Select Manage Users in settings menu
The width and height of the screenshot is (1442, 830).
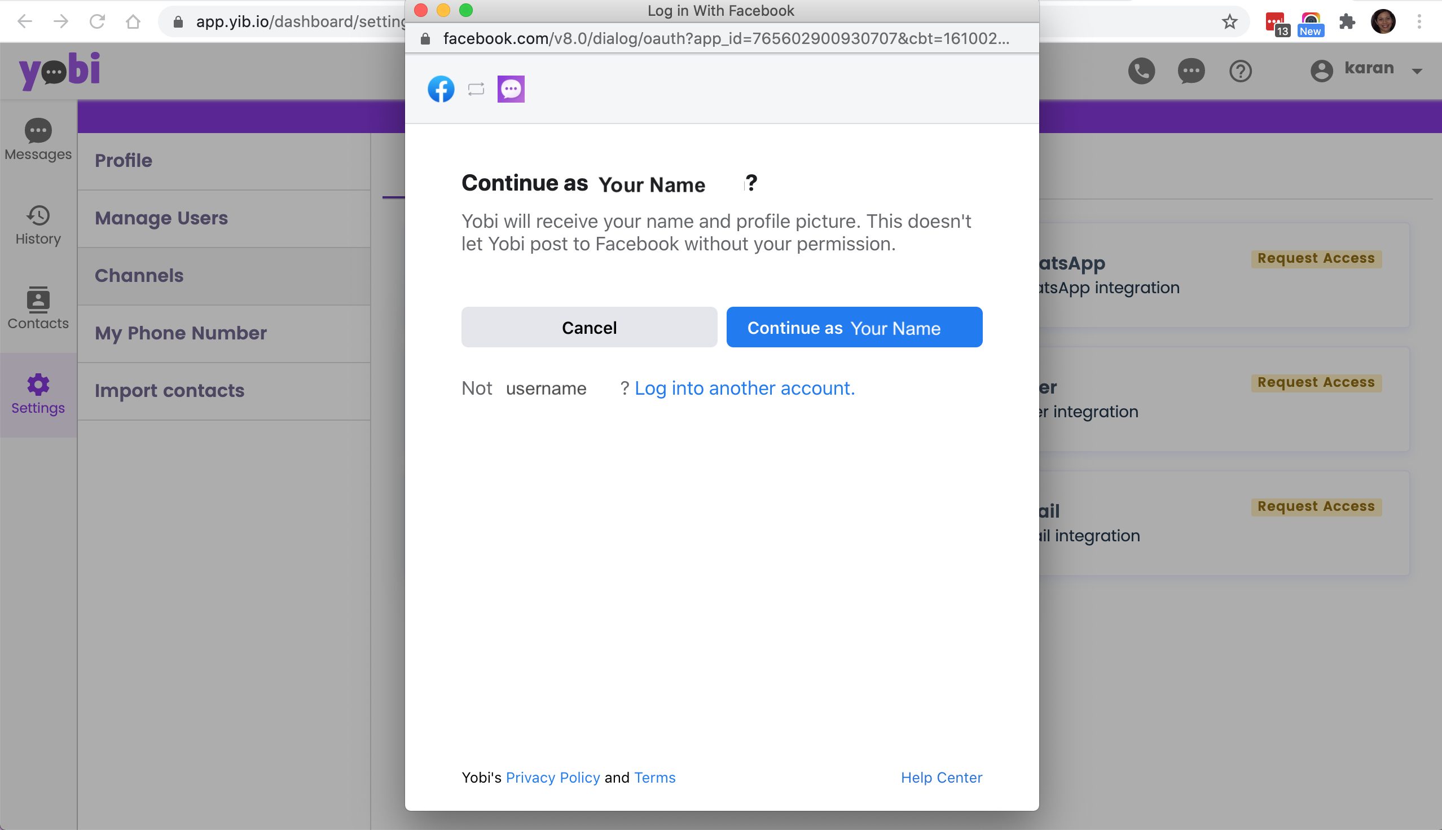click(224, 218)
